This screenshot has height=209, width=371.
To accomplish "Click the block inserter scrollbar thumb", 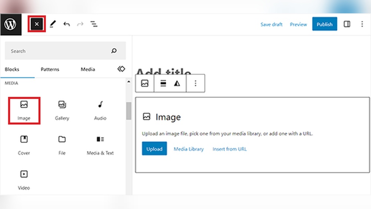I will point(129,111).
